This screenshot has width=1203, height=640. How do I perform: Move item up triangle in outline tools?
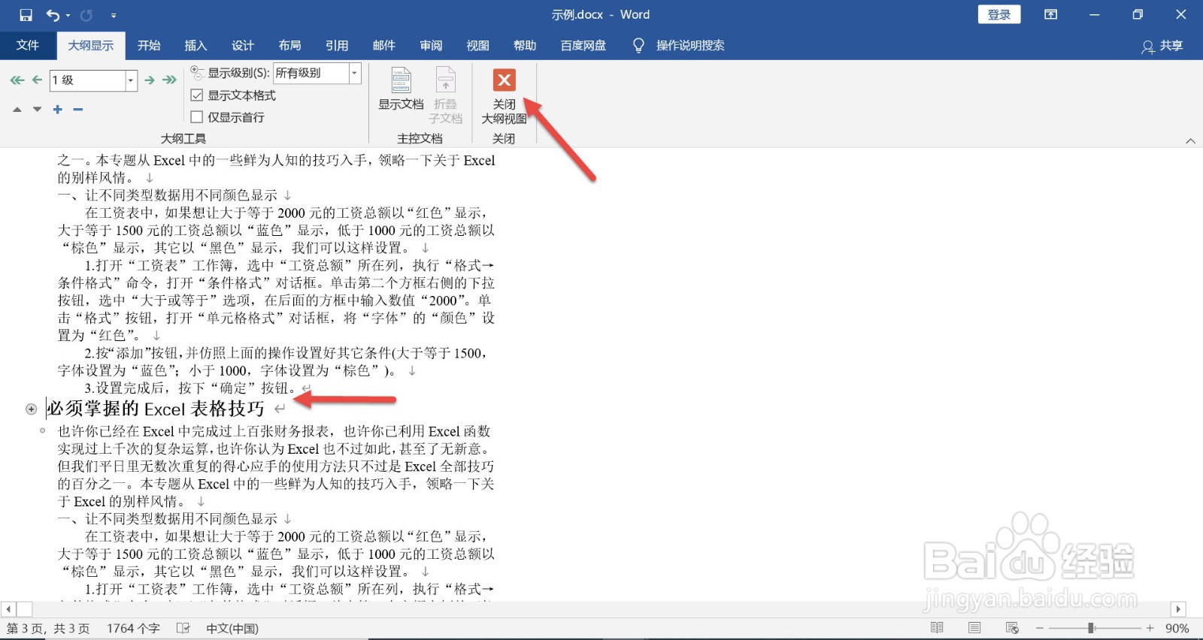17,110
